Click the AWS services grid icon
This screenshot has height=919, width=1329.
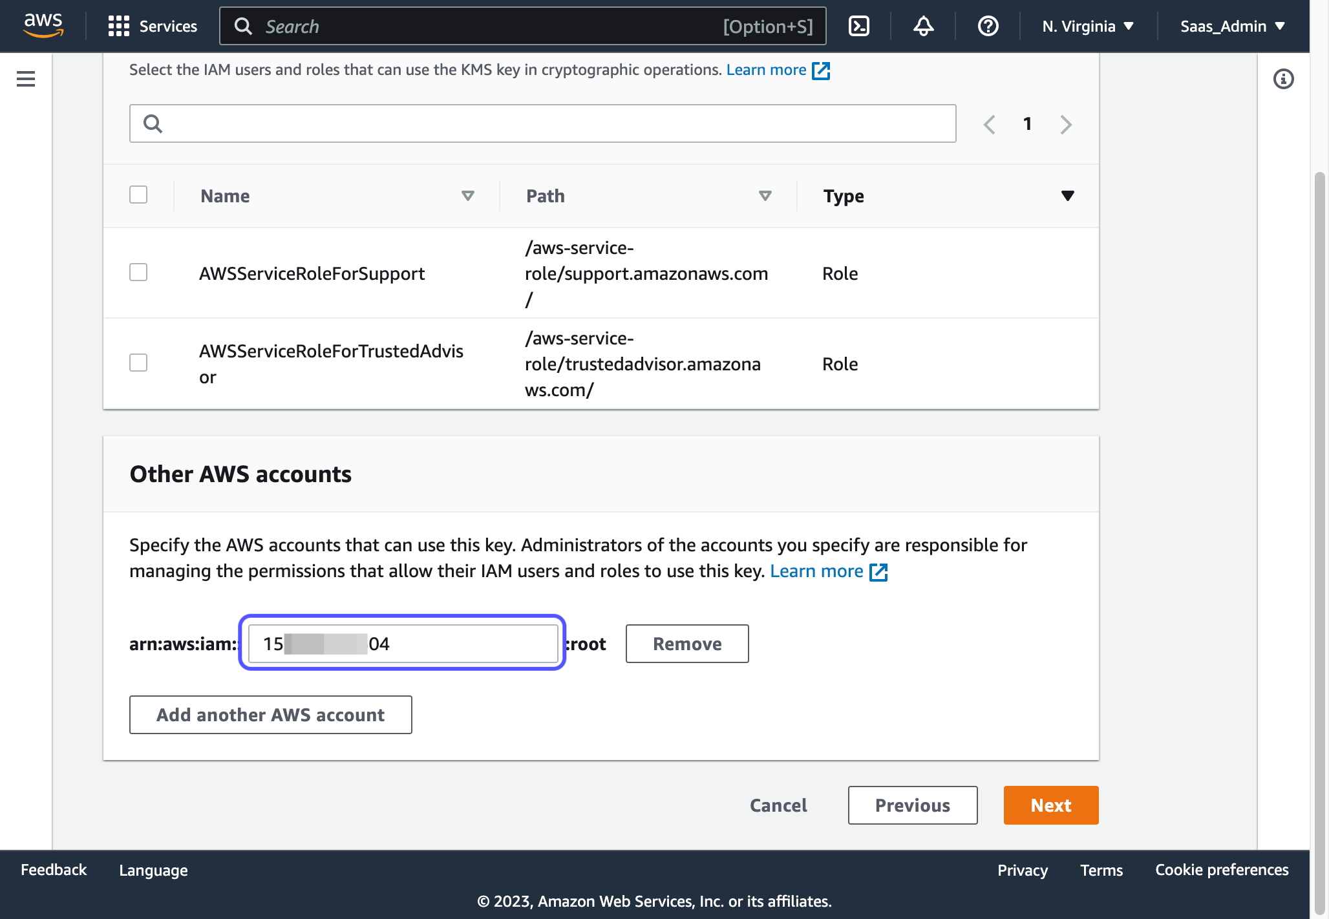pyautogui.click(x=118, y=25)
